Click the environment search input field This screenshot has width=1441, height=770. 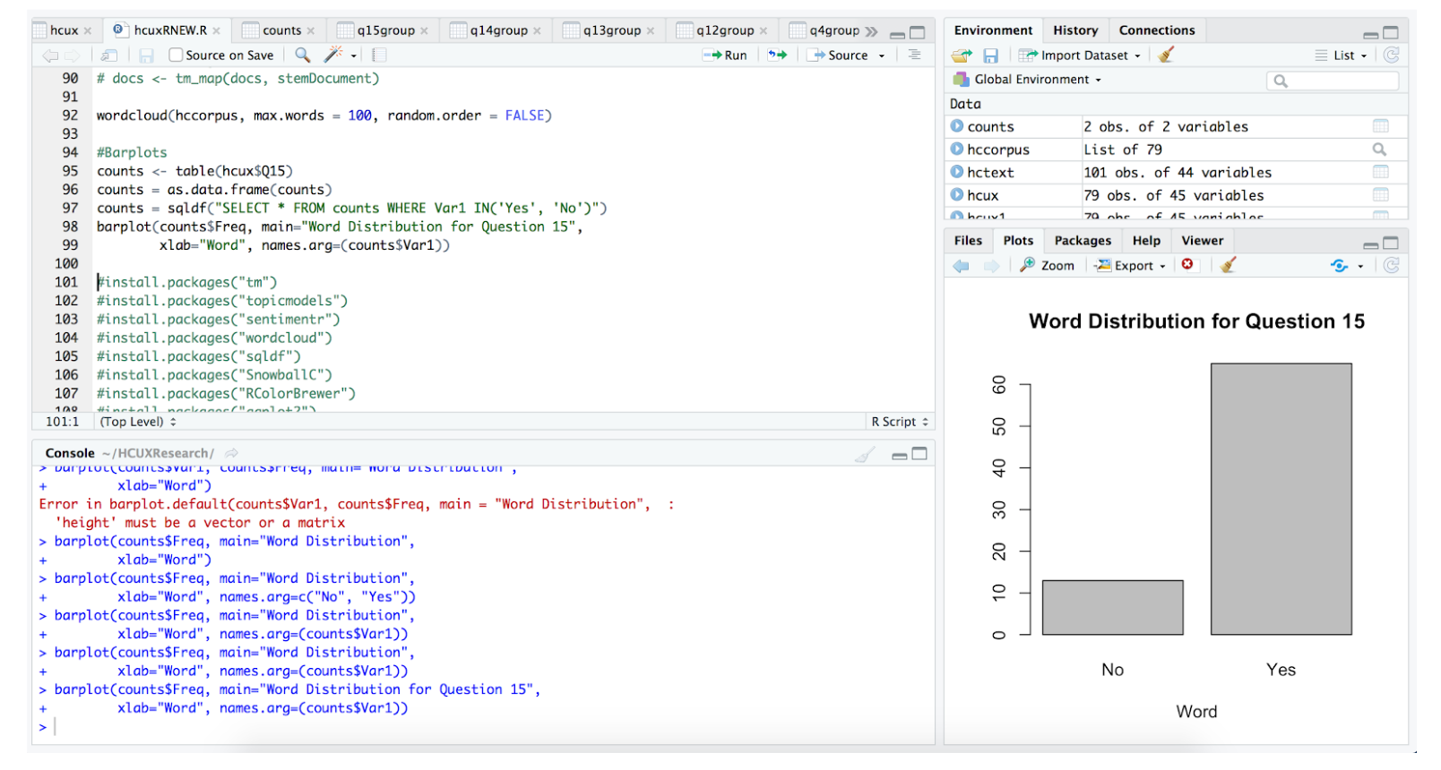point(1333,81)
